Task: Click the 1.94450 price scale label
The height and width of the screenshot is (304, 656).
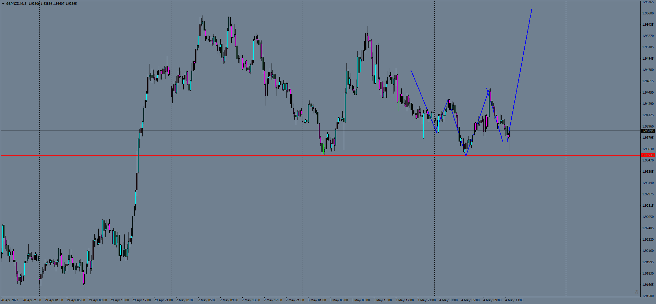Action: [x=648, y=93]
